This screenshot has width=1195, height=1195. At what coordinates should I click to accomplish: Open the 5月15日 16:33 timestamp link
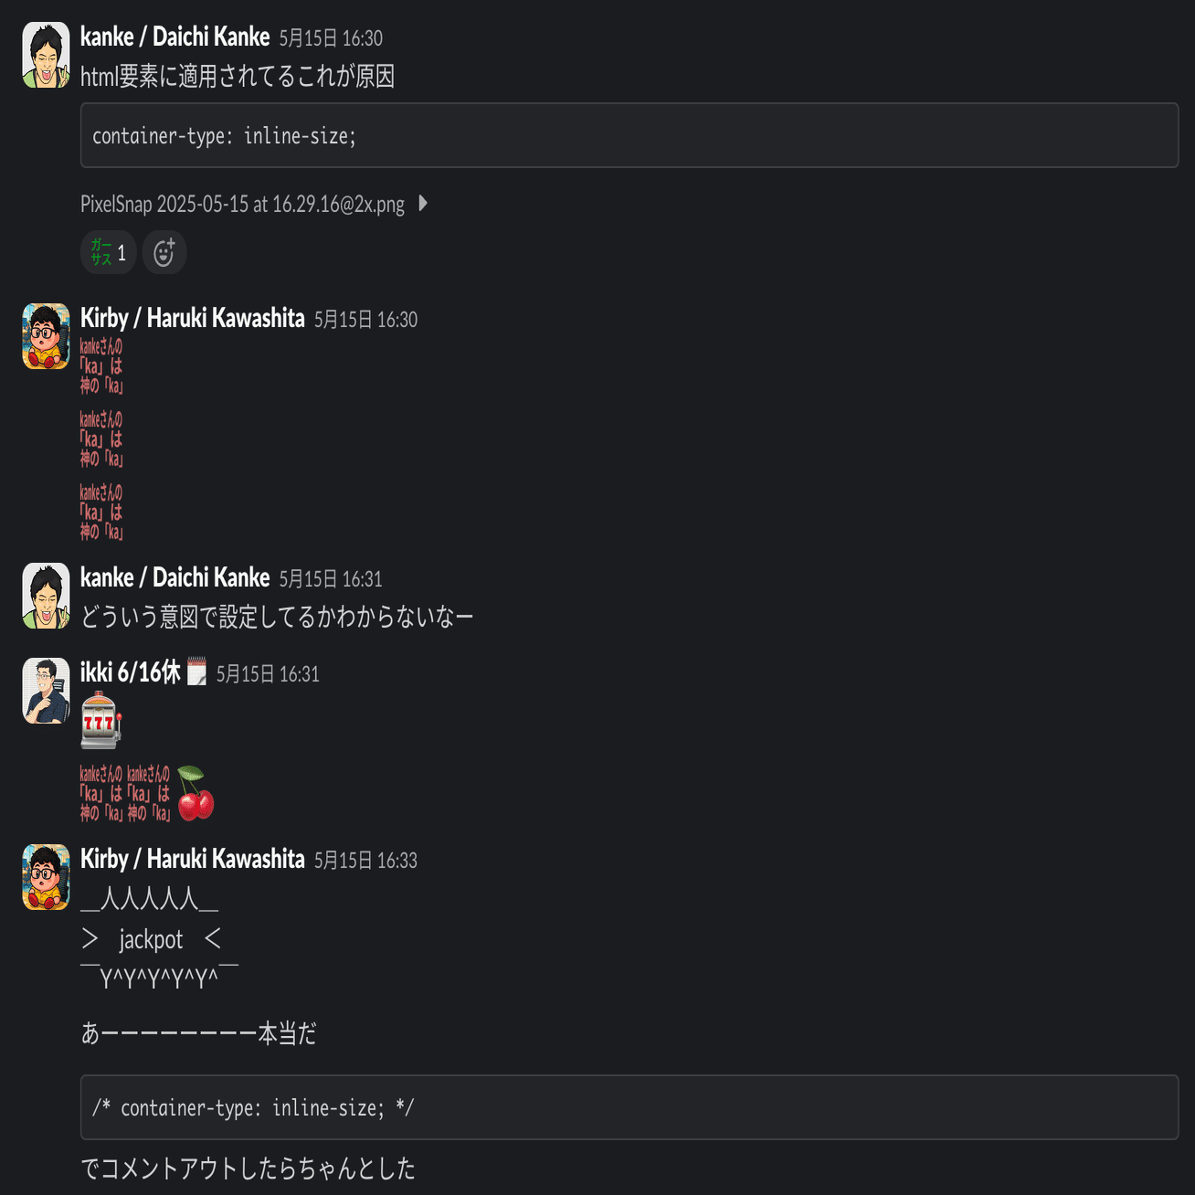pyautogui.click(x=365, y=861)
